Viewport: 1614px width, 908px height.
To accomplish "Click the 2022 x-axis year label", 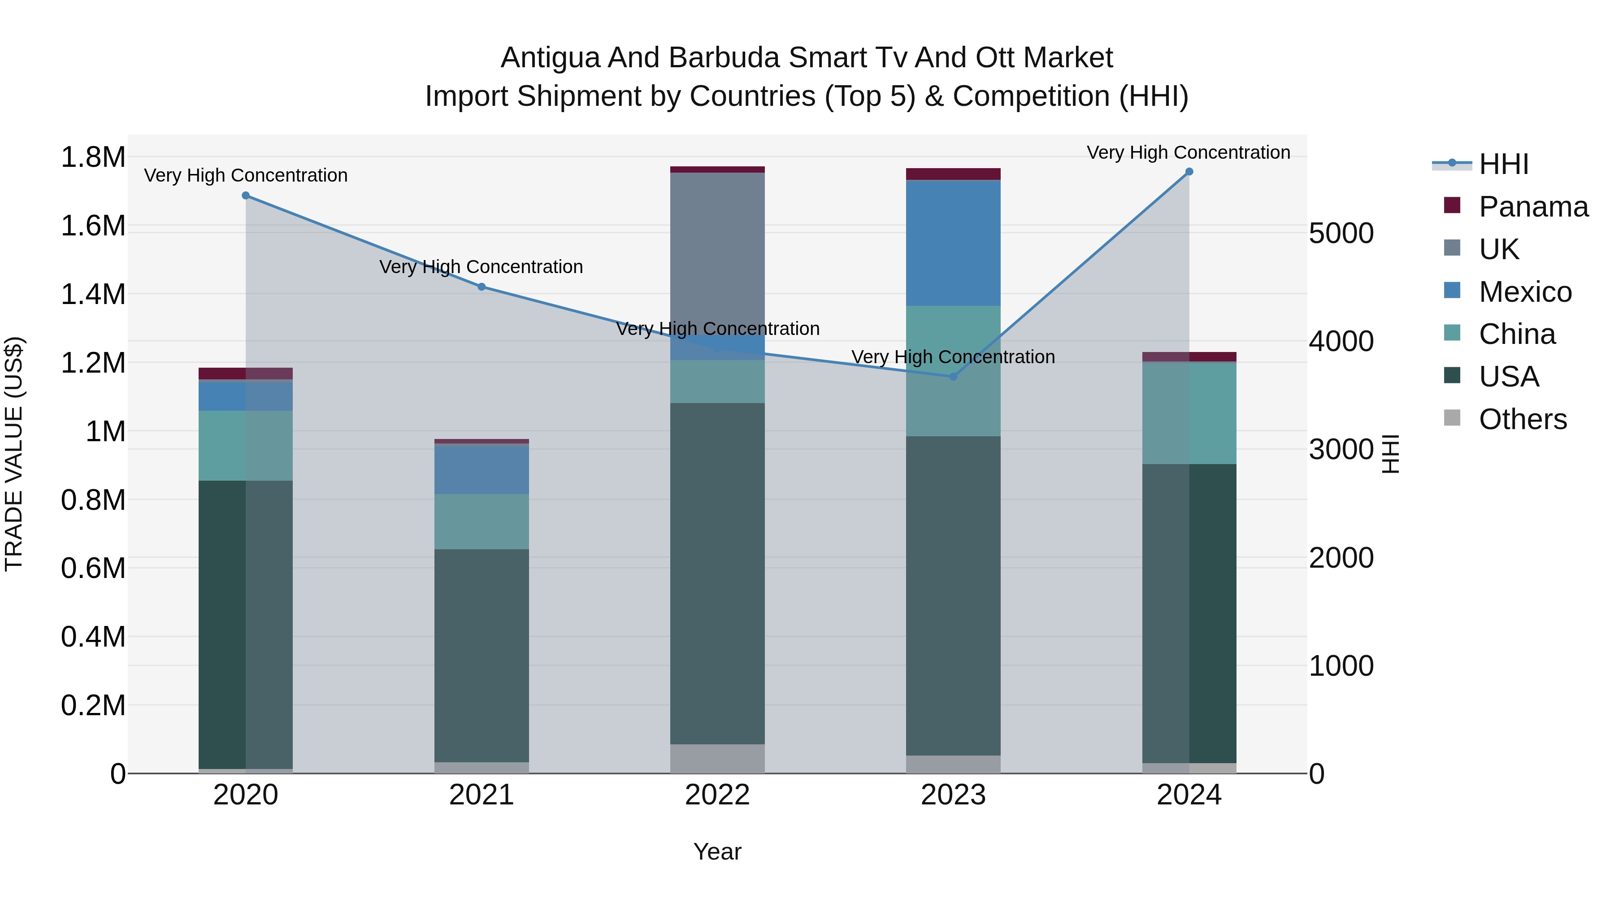I will click(x=717, y=795).
